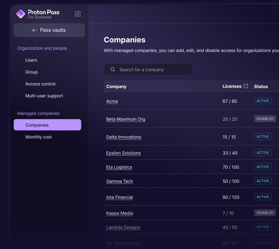Image resolution: width=279 pixels, height=249 pixels.
Task: Open Delta Innovations company link
Action: (124, 137)
